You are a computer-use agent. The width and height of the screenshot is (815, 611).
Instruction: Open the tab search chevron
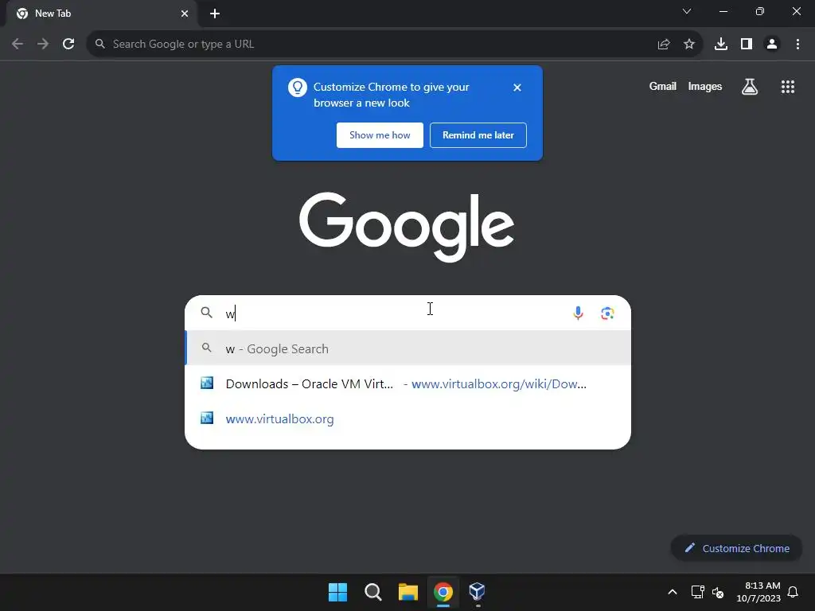tap(687, 11)
